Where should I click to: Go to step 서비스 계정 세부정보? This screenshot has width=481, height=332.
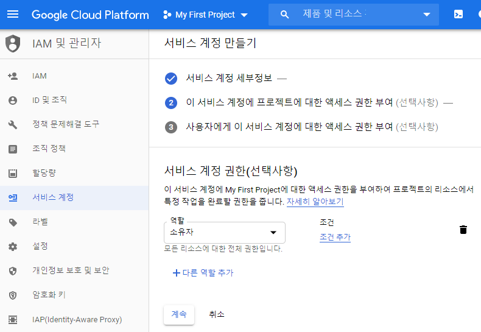point(229,78)
